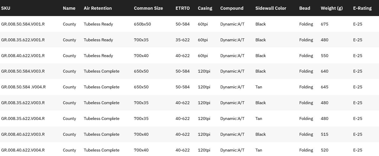Image resolution: width=379 pixels, height=156 pixels.
Task: Click the Weight (g) column header
Action: tap(332, 8)
